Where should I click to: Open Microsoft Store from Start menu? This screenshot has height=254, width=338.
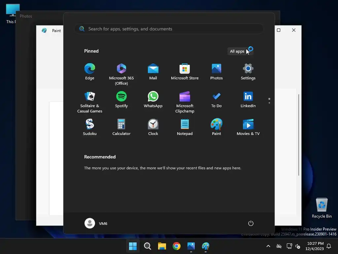(185, 72)
